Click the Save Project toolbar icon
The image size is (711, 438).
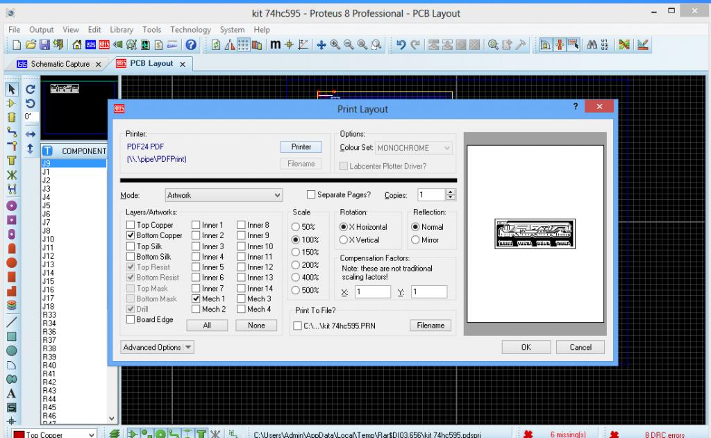coord(44,45)
